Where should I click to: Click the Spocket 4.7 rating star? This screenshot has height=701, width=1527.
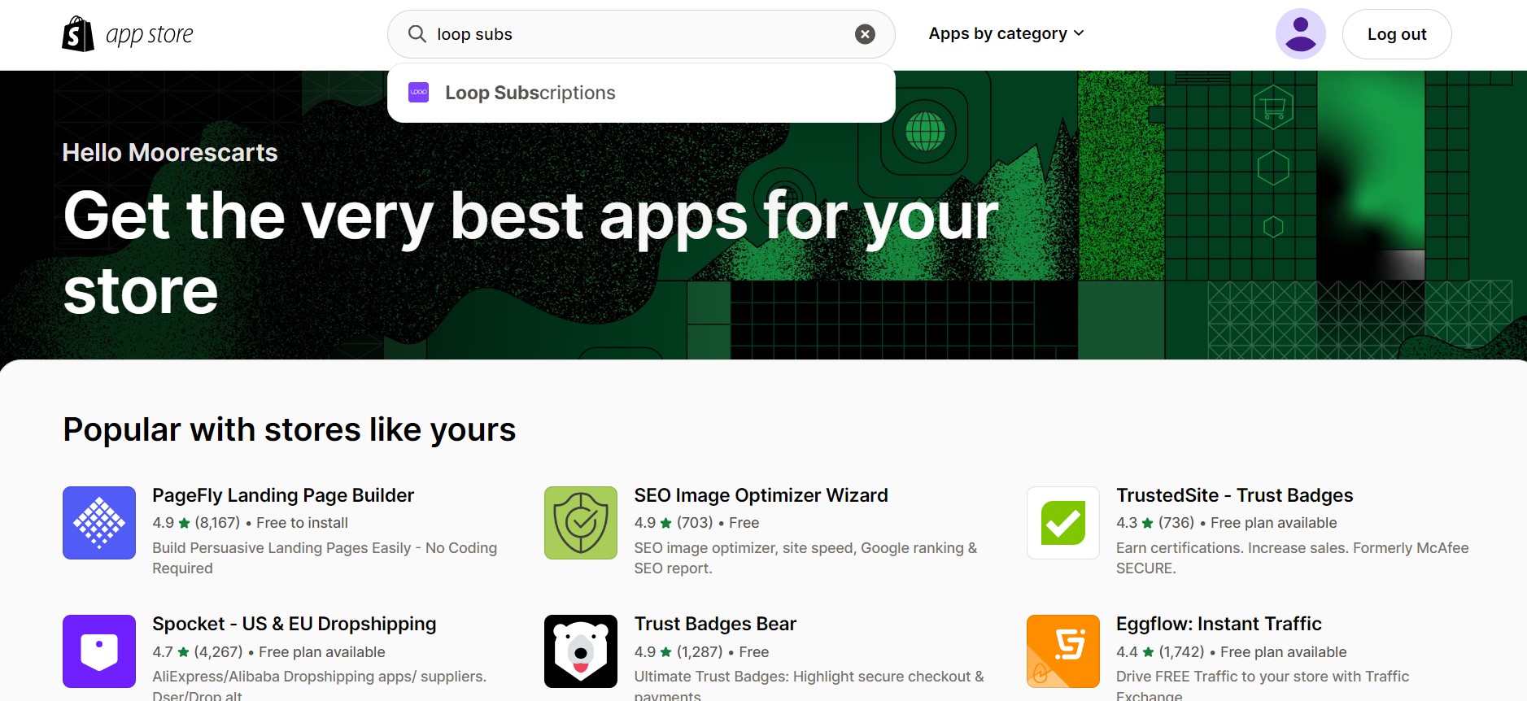(x=184, y=652)
